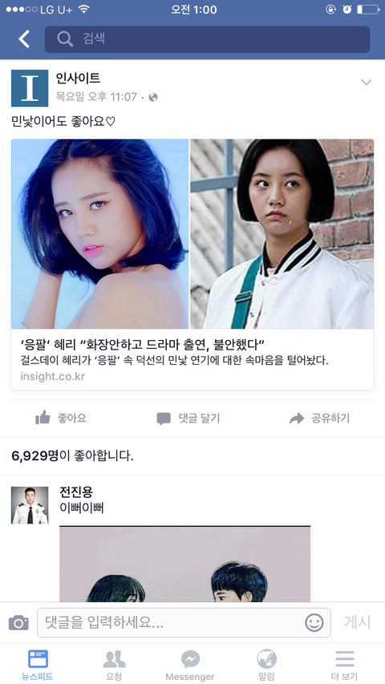Viewport: 385px width, 684px height.
Task: Focus the 댓글을 입력하세요 comment field
Action: [184, 622]
